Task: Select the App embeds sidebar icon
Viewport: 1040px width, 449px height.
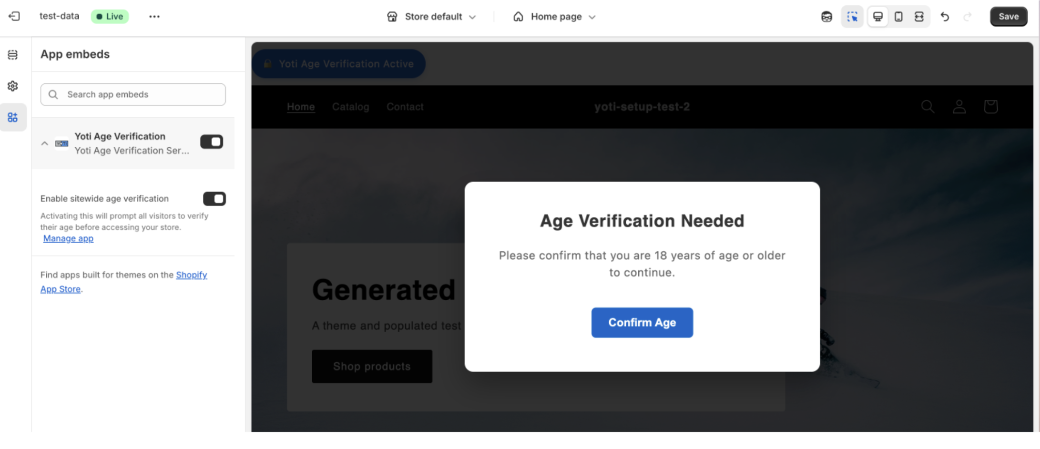Action: tap(13, 117)
